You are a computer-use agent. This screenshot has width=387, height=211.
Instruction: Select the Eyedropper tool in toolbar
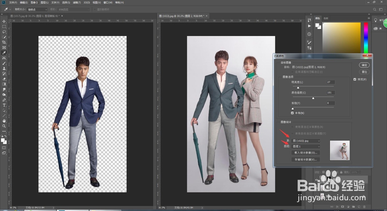(x=4, y=53)
